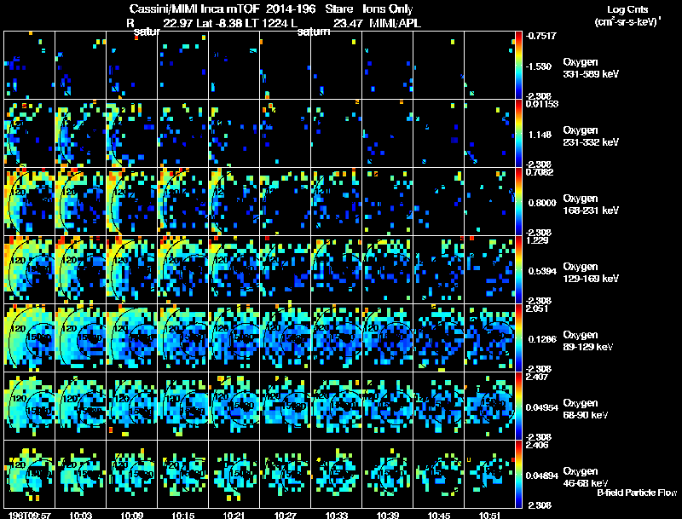Select the 129-169 keV image at 10:03
The image size is (682, 519).
click(x=81, y=270)
